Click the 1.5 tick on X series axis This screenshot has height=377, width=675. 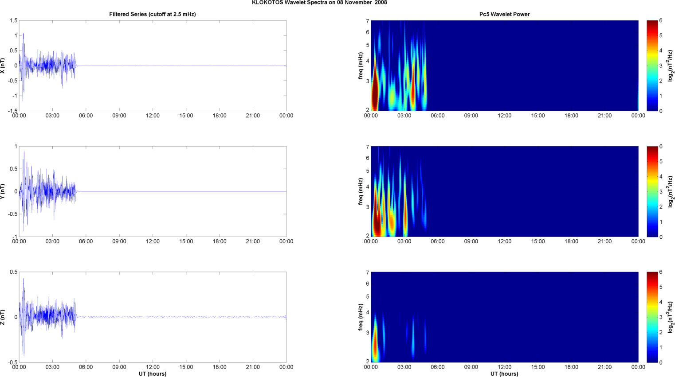[14, 21]
